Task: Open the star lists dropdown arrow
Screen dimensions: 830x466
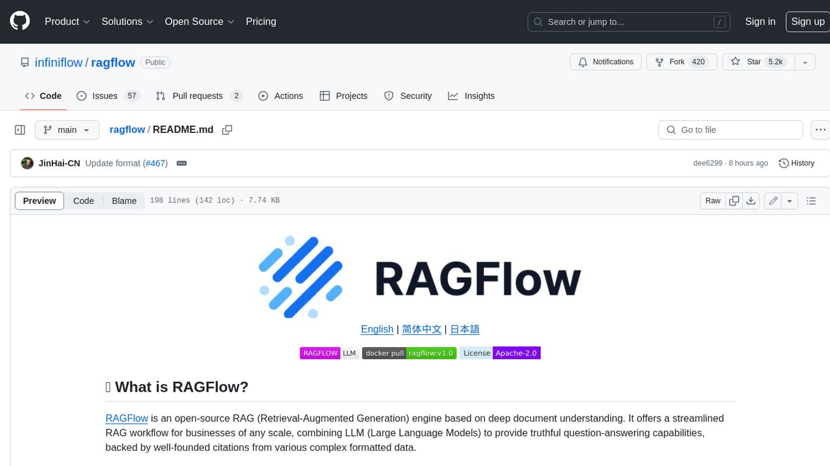Action: pos(805,62)
